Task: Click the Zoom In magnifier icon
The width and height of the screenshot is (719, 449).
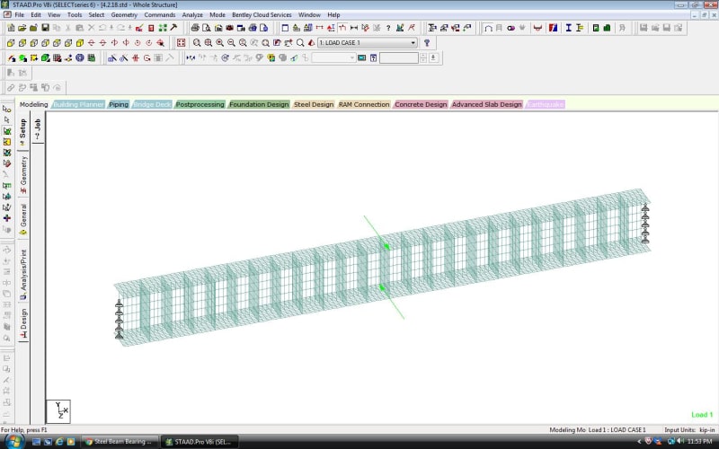Action: click(x=219, y=43)
